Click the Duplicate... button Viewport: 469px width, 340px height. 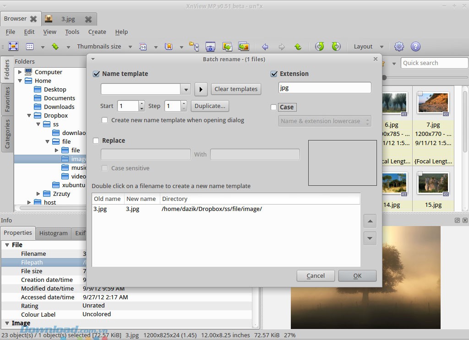click(x=210, y=106)
